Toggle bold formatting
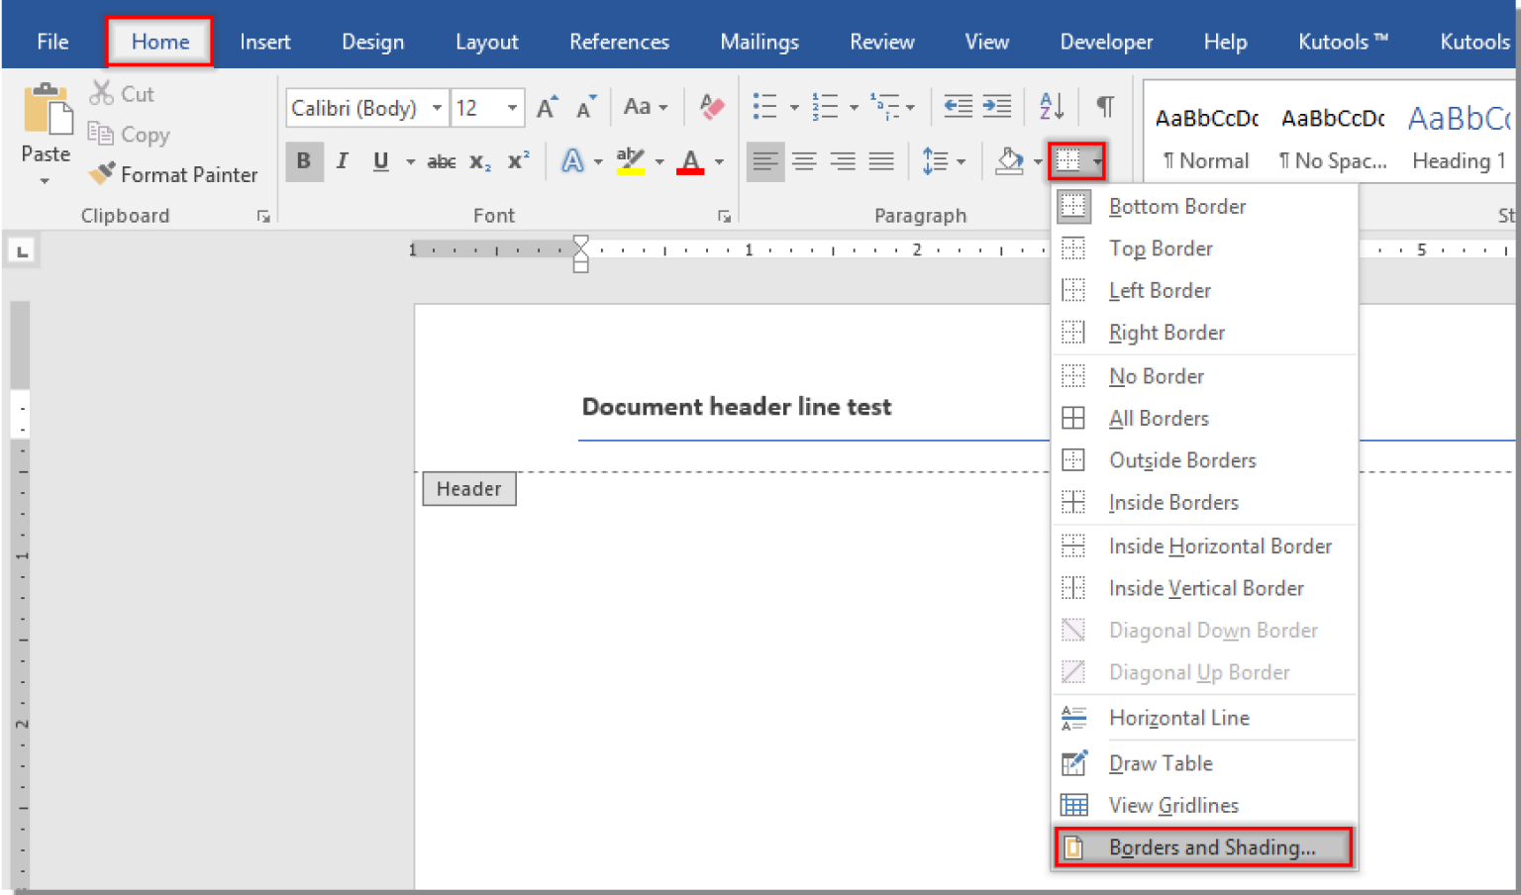Screen dimensions: 1521x895 coord(304,161)
